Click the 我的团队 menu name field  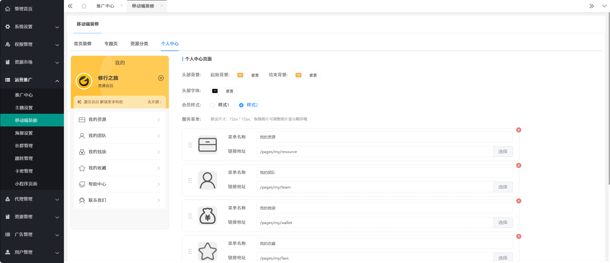(x=384, y=173)
